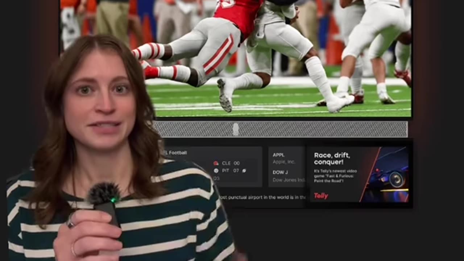Image resolution: width=464 pixels, height=261 pixels.
Task: Click the PIT 07 score row
Action: point(230,170)
